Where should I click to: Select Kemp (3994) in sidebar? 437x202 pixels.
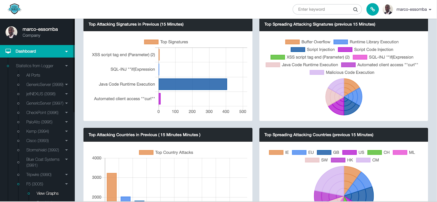click(38, 131)
